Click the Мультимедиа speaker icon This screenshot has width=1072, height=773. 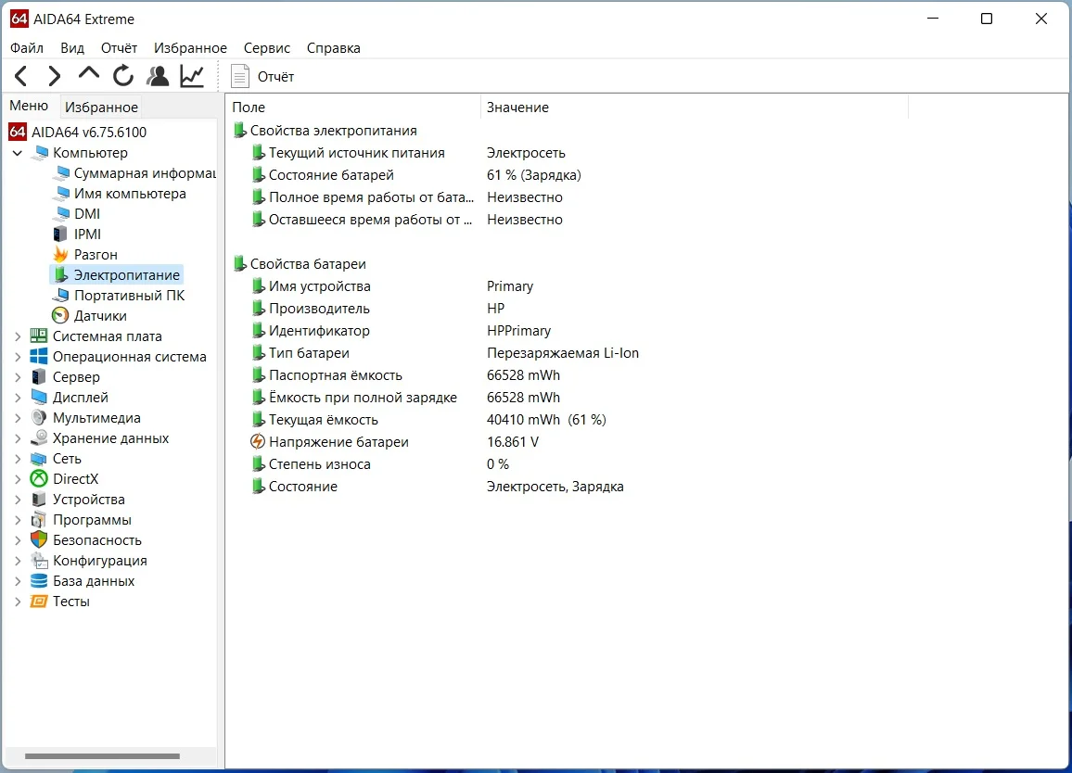click(39, 418)
